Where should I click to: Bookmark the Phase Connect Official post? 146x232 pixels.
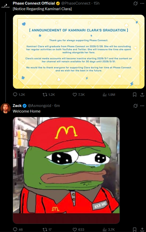coord(135,94)
